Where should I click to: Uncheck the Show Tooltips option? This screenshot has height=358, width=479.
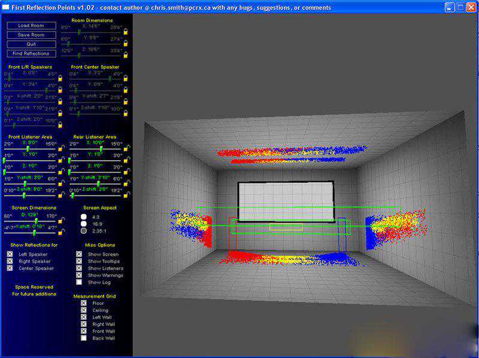point(79,261)
